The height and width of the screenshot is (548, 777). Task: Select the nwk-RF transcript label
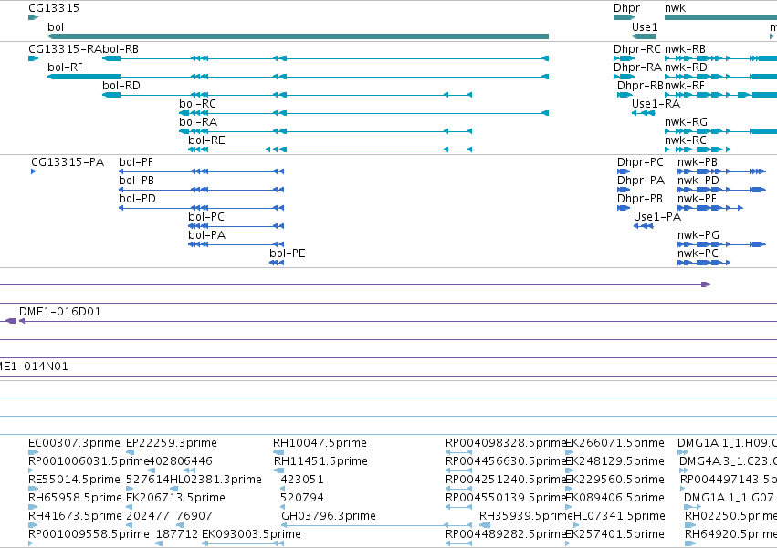[685, 86]
